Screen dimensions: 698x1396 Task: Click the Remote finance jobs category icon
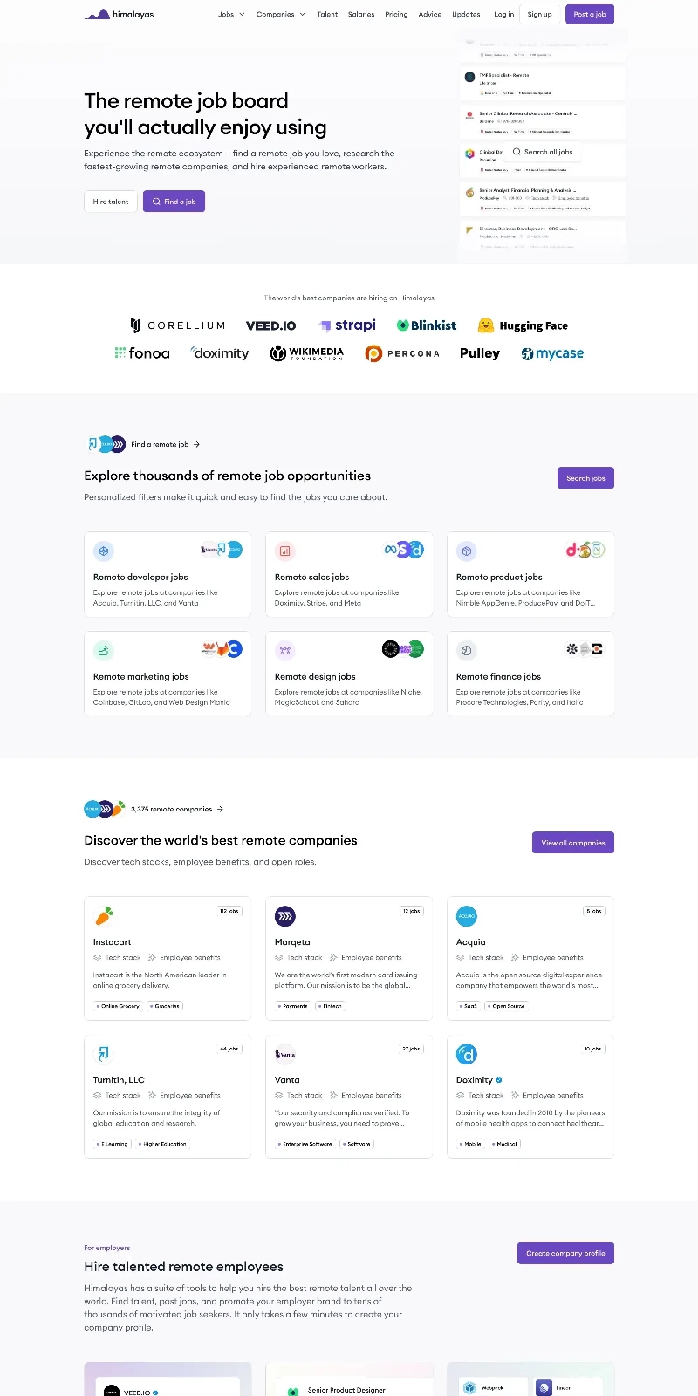467,650
